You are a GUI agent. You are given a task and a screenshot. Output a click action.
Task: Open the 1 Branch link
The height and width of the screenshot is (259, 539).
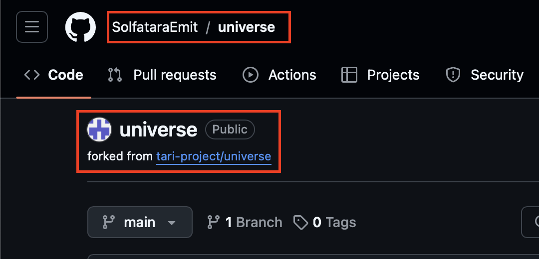click(254, 222)
